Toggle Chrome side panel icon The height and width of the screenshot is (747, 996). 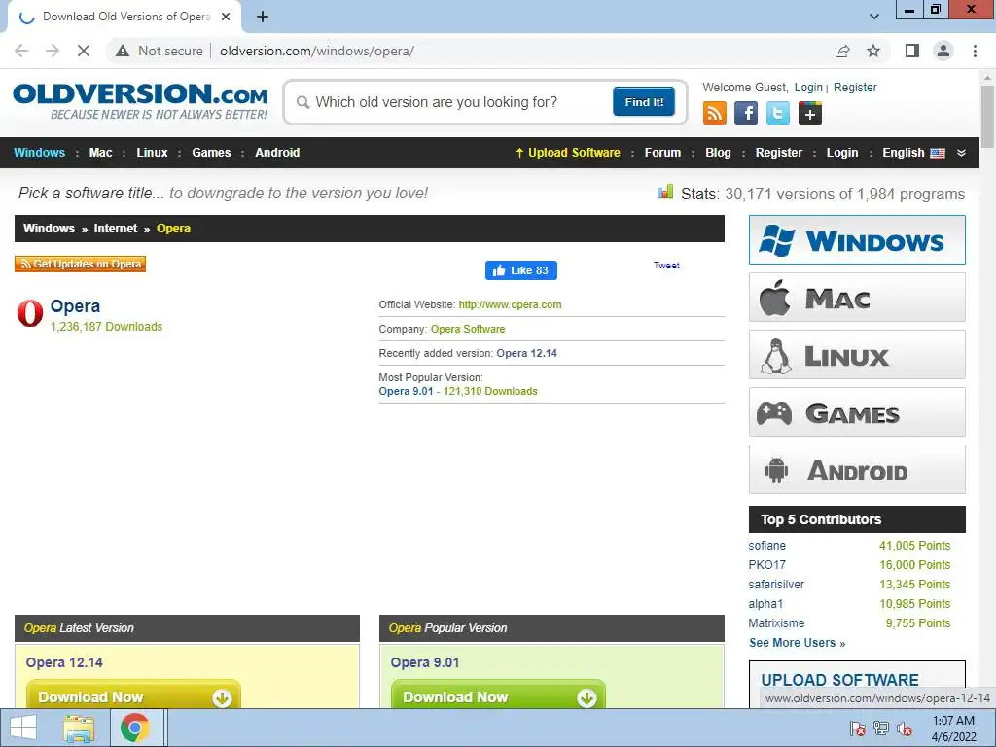coord(912,51)
